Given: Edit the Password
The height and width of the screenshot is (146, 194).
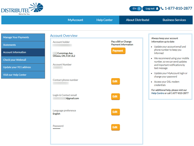Looking at the screenshot, I should tap(115, 127).
